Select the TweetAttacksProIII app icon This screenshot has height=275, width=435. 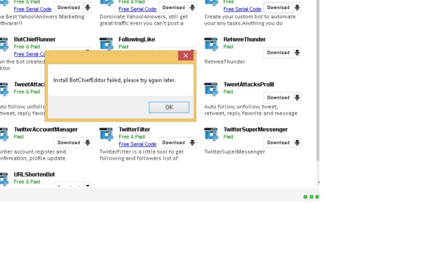[211, 89]
